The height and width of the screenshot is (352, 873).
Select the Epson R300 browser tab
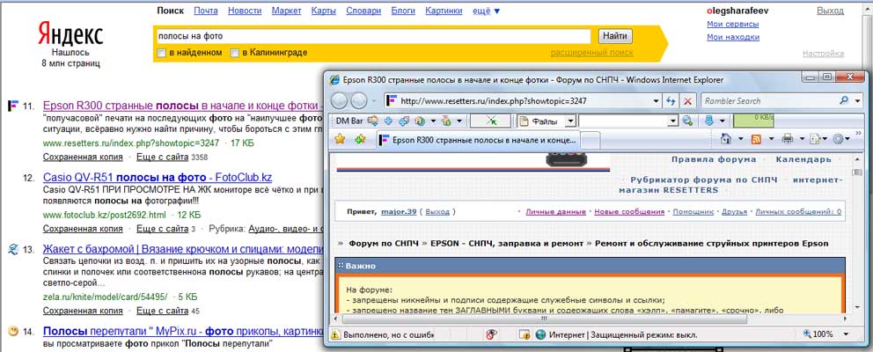(x=479, y=139)
